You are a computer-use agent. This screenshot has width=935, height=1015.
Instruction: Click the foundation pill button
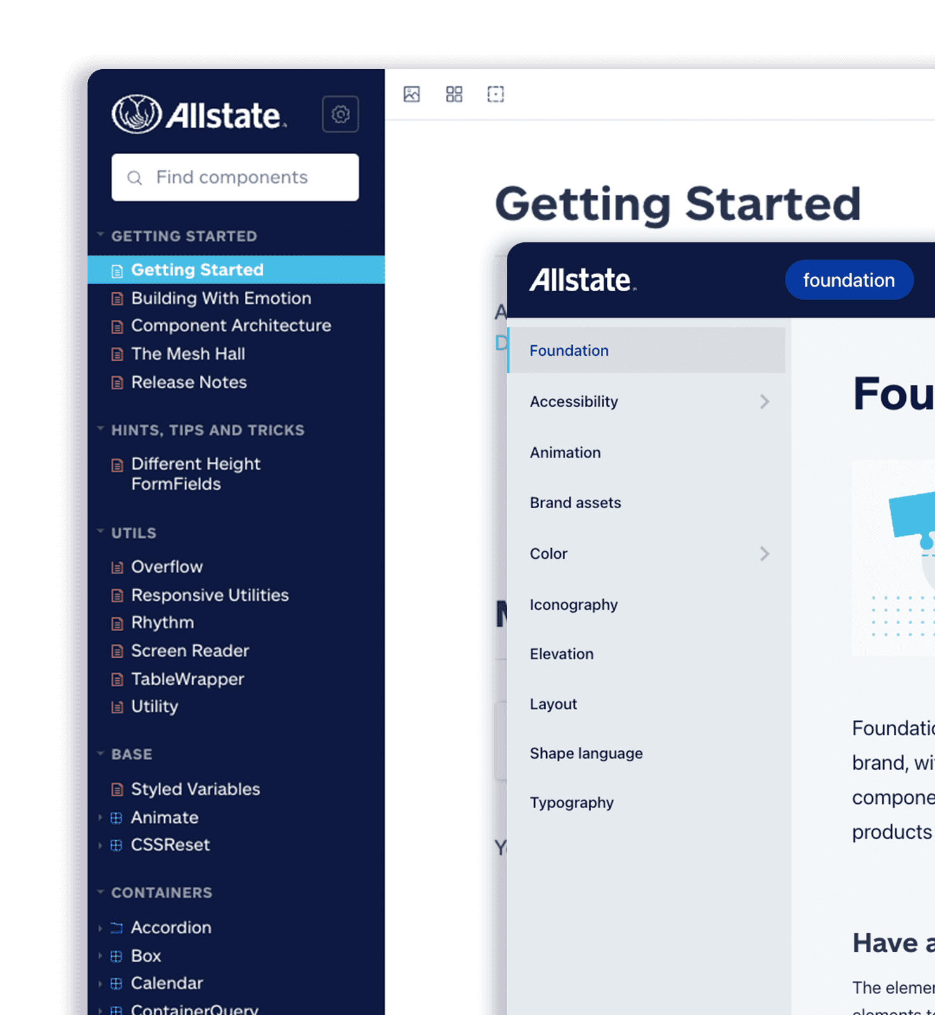(x=849, y=280)
